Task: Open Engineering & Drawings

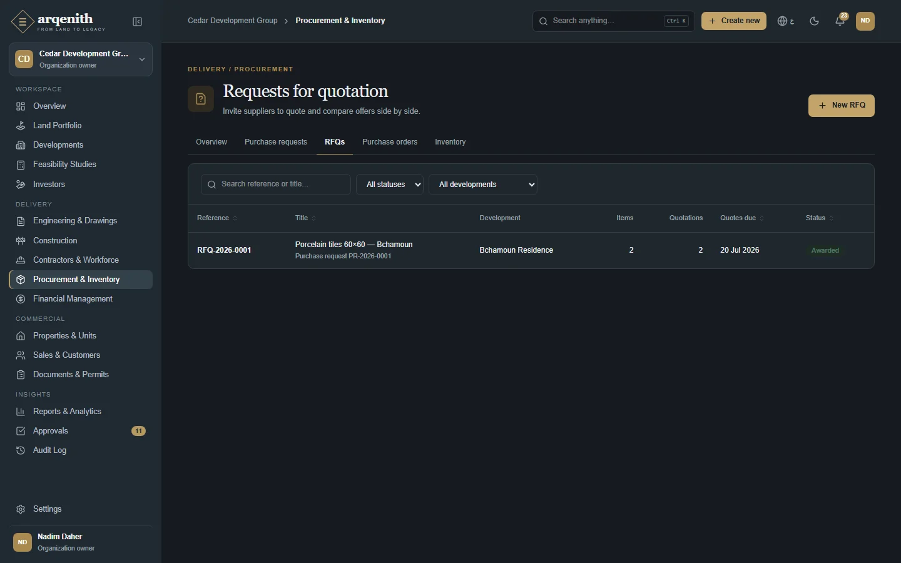Action: tap(81, 220)
